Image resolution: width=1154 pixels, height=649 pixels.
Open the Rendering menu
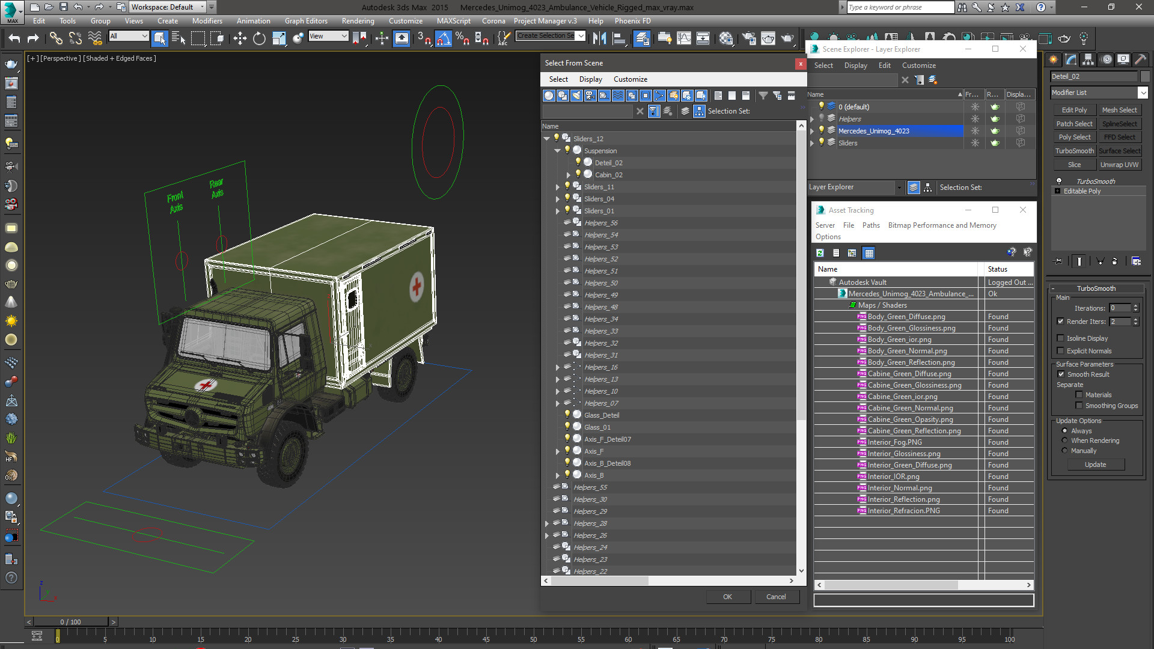[x=358, y=20]
